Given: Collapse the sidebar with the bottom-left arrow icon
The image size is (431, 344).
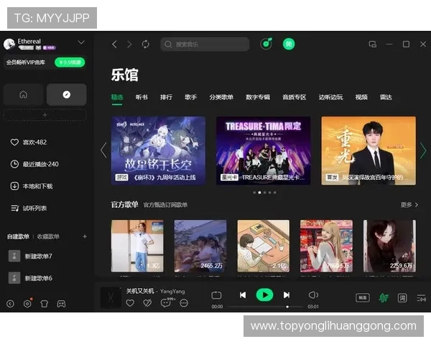Looking at the screenshot, I should pos(11,304).
